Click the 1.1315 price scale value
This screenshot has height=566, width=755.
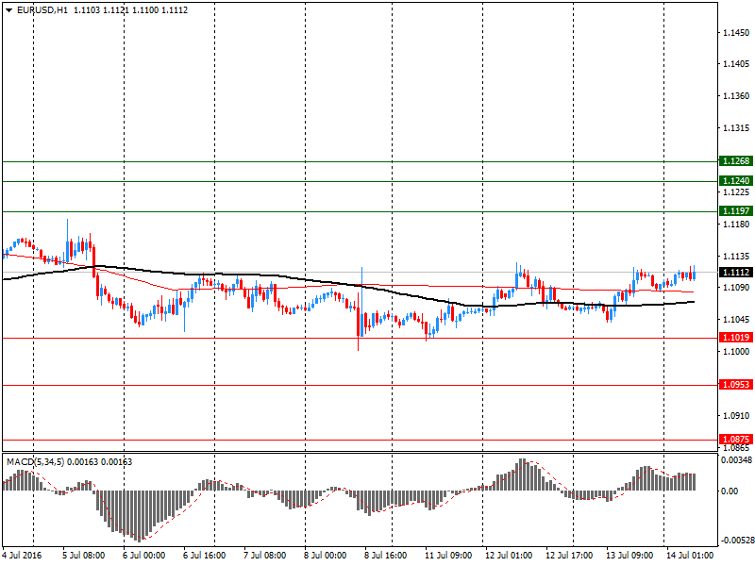point(736,128)
